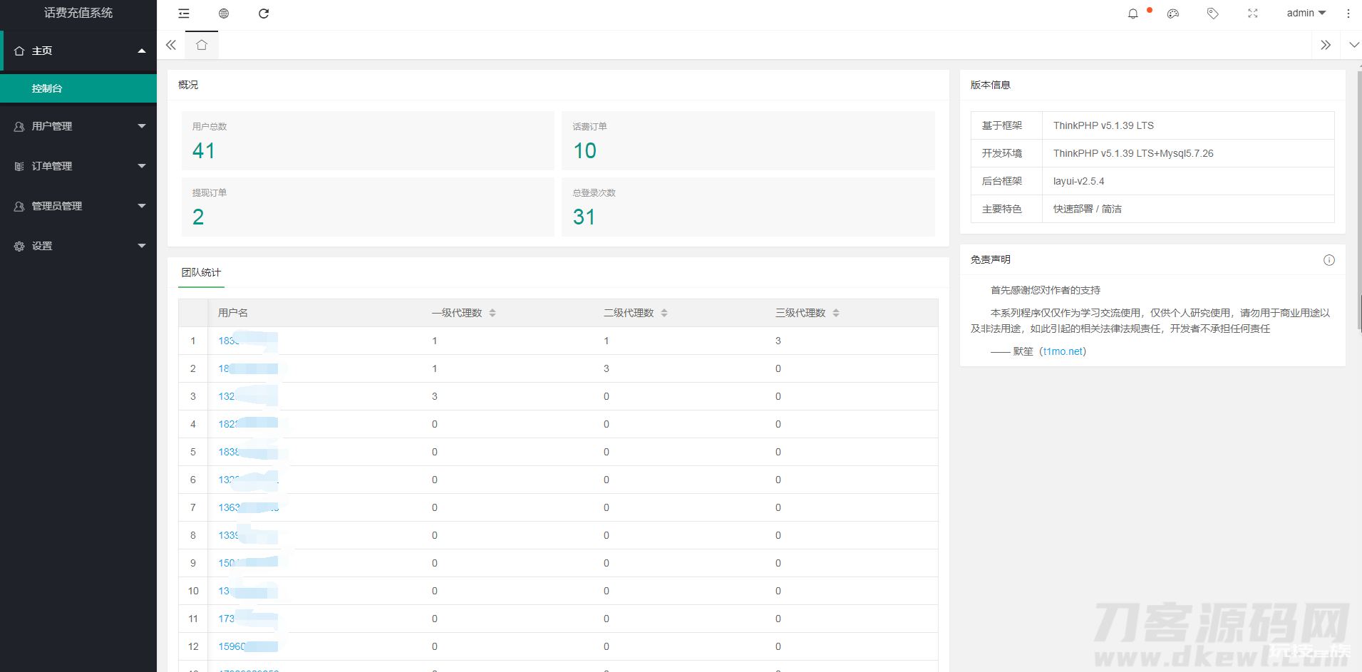
Task: Click the 概况 panel header
Action: [558, 85]
